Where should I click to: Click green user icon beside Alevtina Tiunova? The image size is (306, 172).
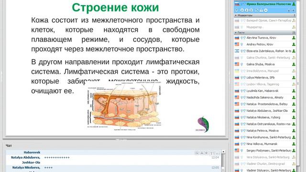coord(294,38)
